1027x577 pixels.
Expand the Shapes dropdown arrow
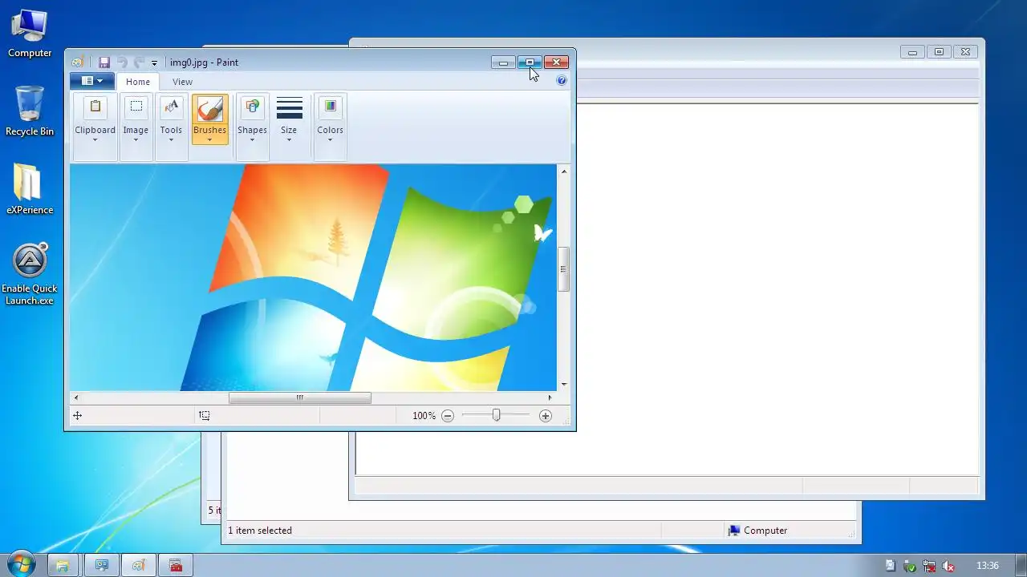tap(252, 140)
